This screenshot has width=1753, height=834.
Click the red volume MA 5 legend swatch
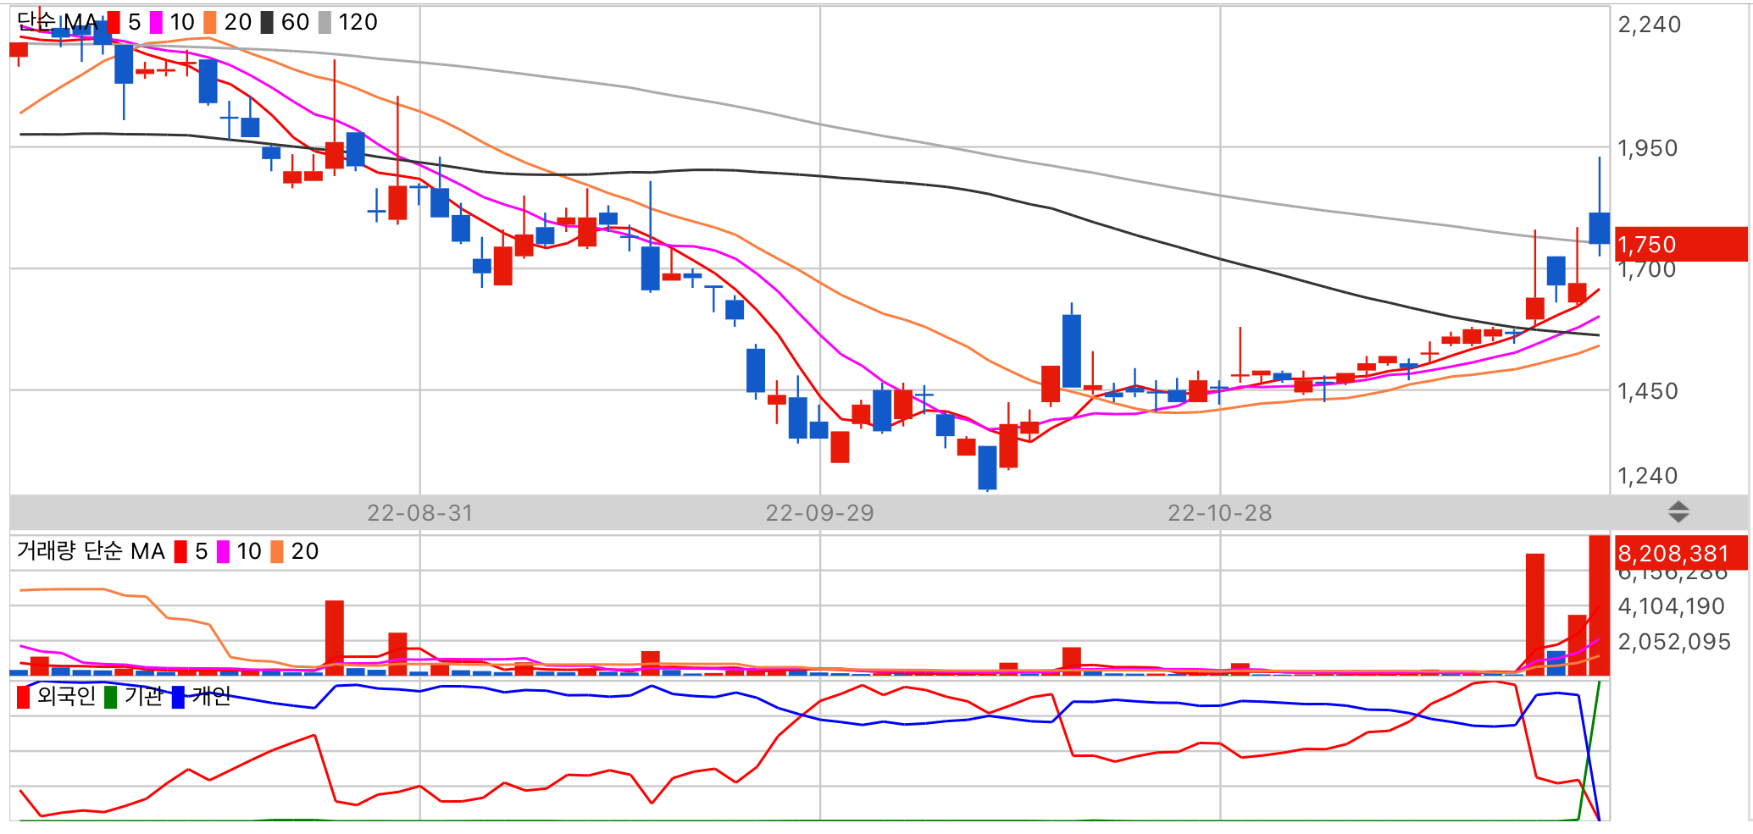point(180,552)
